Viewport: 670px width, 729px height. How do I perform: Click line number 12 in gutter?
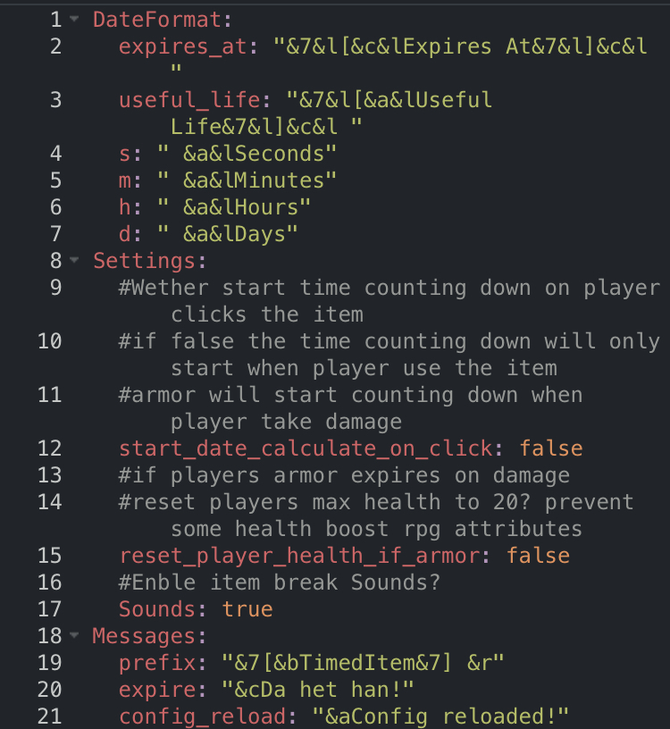coord(50,448)
